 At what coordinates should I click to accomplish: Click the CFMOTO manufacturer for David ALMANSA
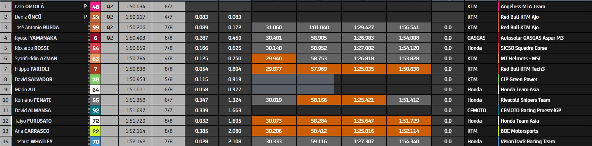[x=477, y=110]
